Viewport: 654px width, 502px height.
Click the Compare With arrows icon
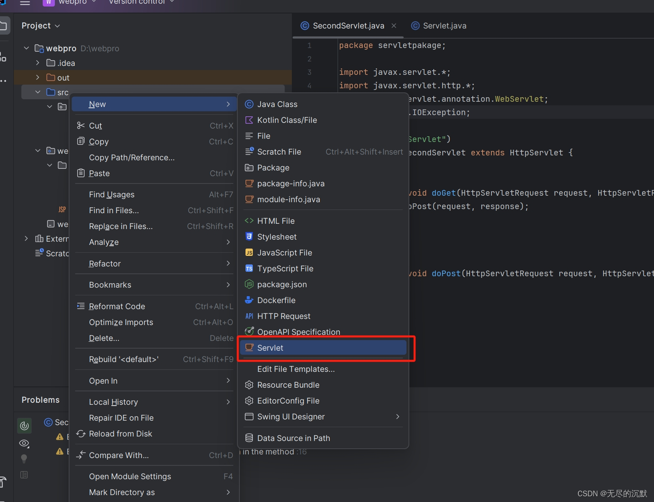[81, 455]
